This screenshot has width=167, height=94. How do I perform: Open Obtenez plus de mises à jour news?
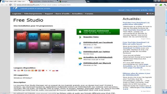pos(136,74)
